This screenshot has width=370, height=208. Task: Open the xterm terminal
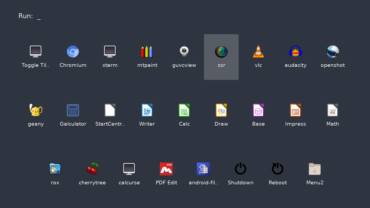110,51
